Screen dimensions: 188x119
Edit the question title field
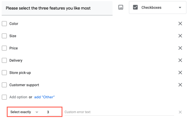57,8
